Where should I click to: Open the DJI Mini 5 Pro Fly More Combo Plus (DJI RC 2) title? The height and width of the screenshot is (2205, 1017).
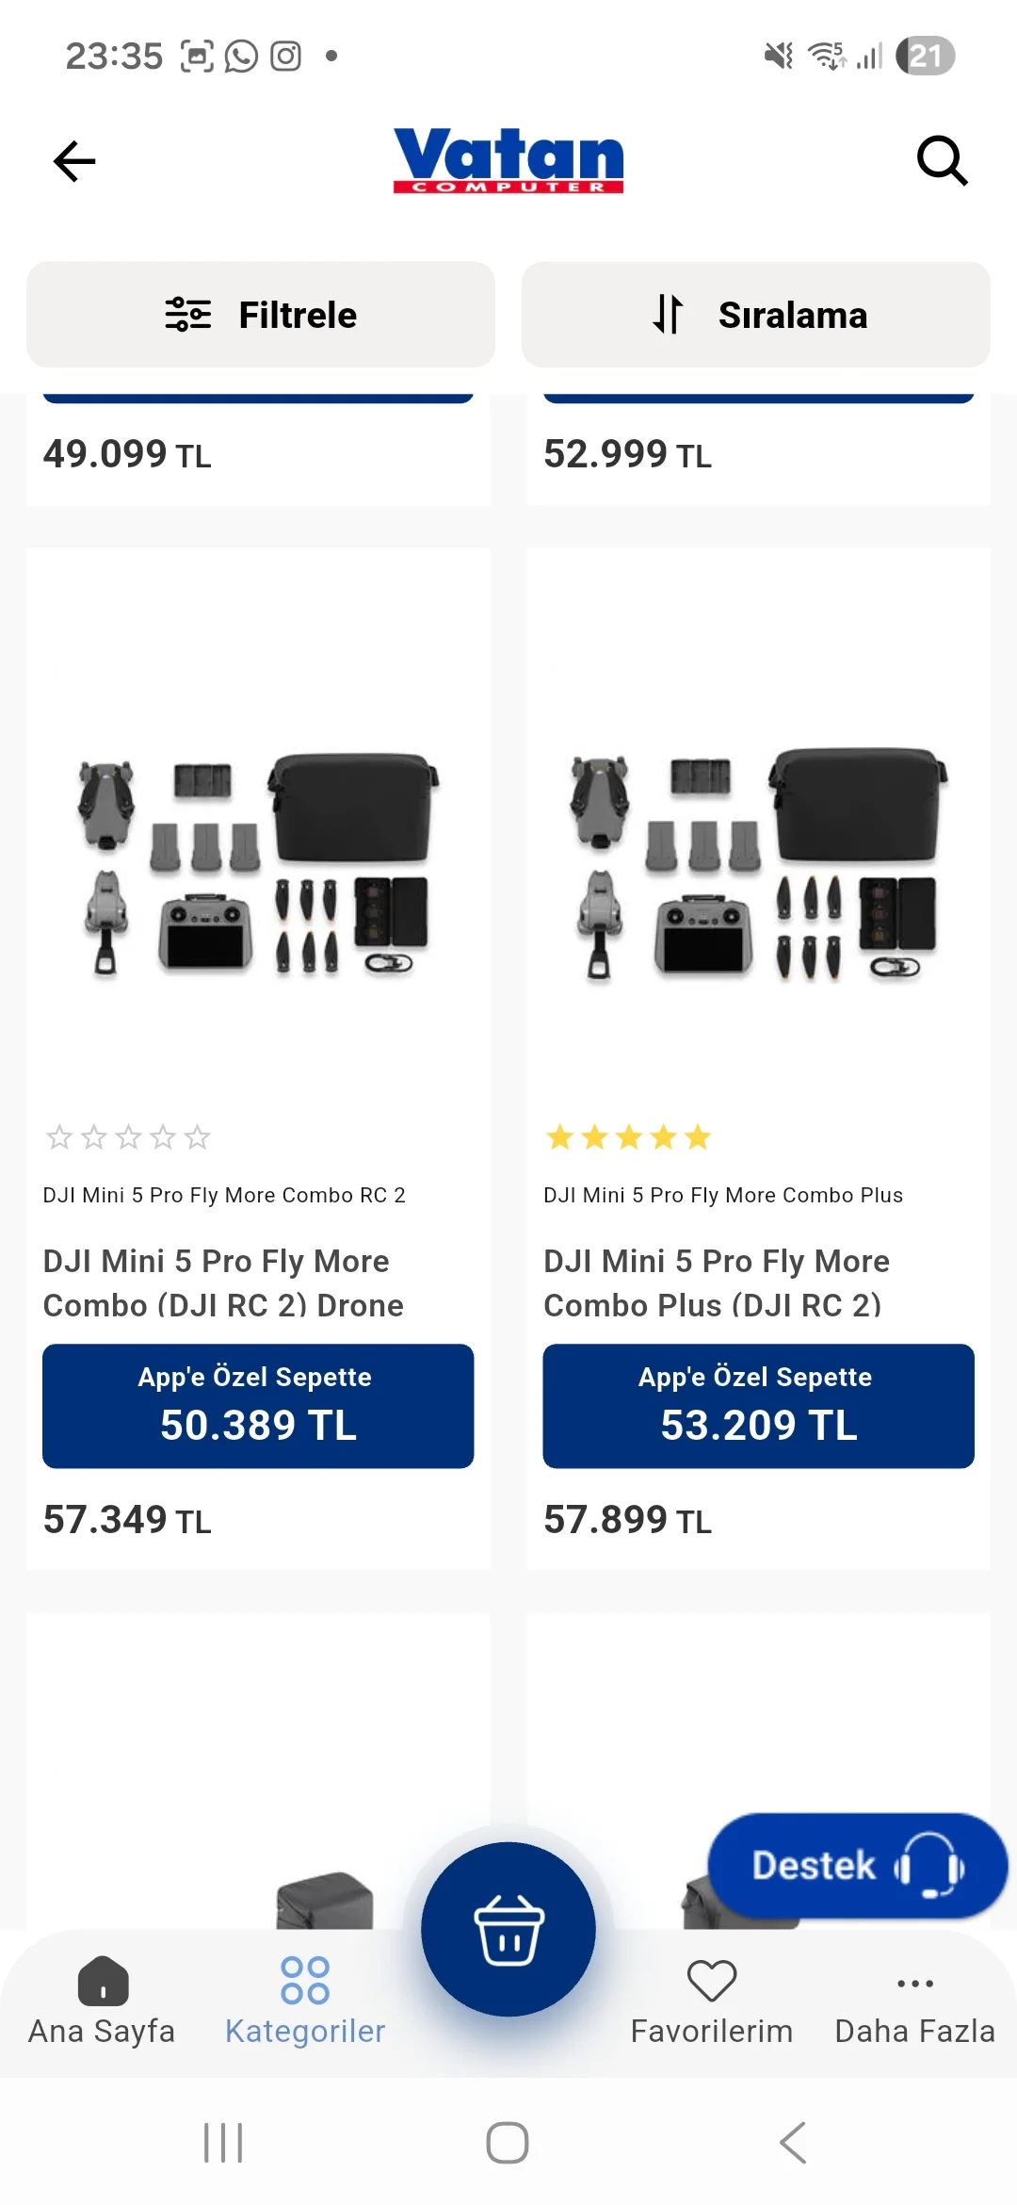click(718, 1282)
